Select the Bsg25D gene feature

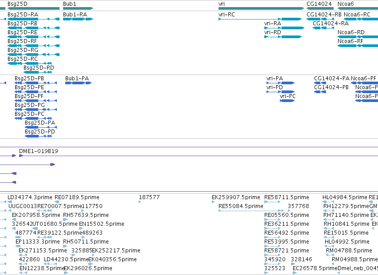click(x=33, y=8)
